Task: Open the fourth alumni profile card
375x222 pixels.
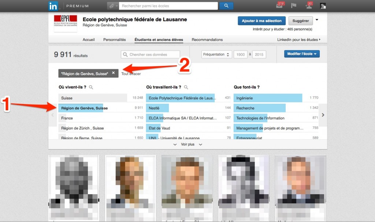Action: pos(244,188)
